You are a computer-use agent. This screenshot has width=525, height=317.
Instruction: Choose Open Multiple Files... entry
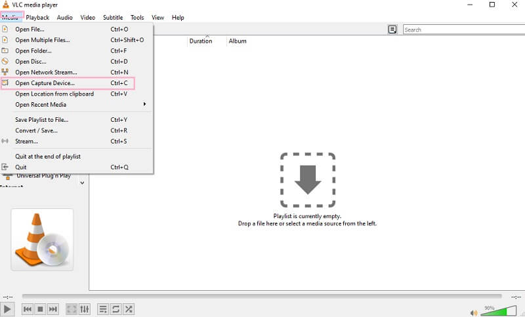[76, 40]
